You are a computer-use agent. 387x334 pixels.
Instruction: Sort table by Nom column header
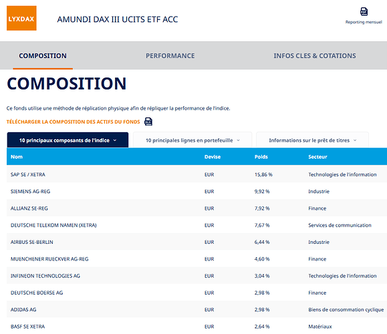coord(17,157)
